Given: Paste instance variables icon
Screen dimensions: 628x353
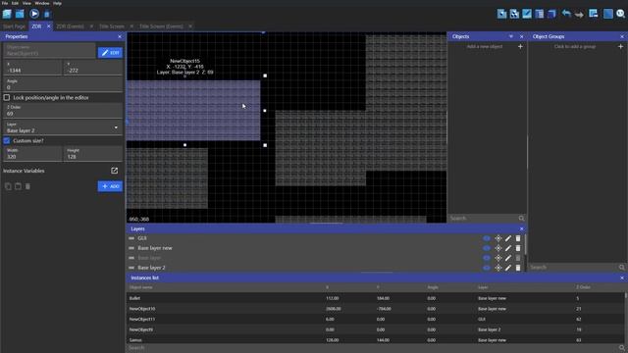Looking at the screenshot, I should 18,186.
